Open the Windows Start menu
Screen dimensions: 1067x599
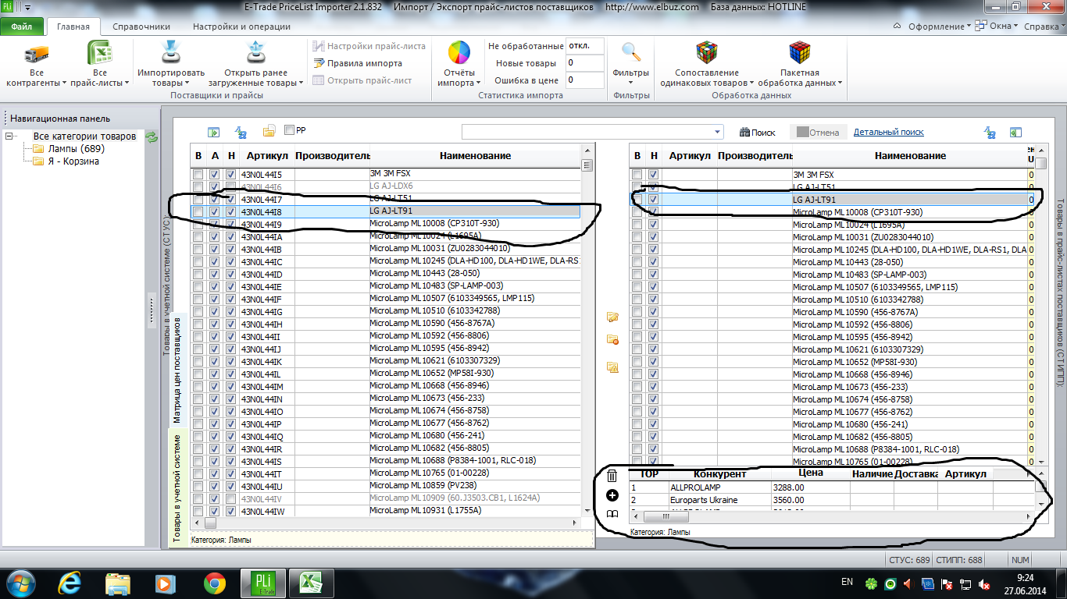20,583
